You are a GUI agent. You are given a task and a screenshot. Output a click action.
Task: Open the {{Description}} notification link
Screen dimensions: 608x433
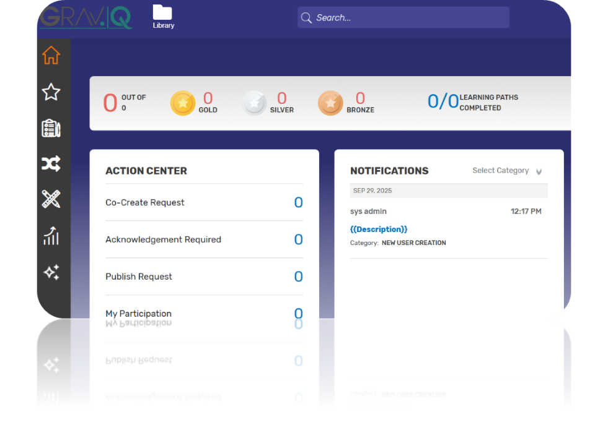pyautogui.click(x=379, y=229)
